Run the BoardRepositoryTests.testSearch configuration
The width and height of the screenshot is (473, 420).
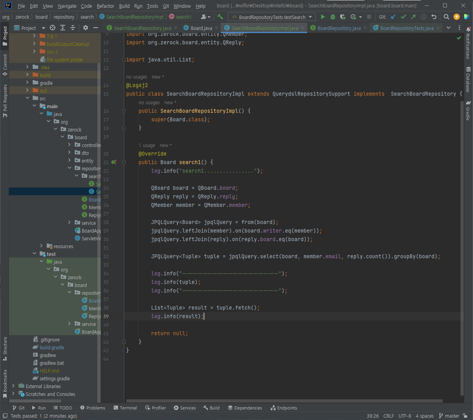coord(323,17)
